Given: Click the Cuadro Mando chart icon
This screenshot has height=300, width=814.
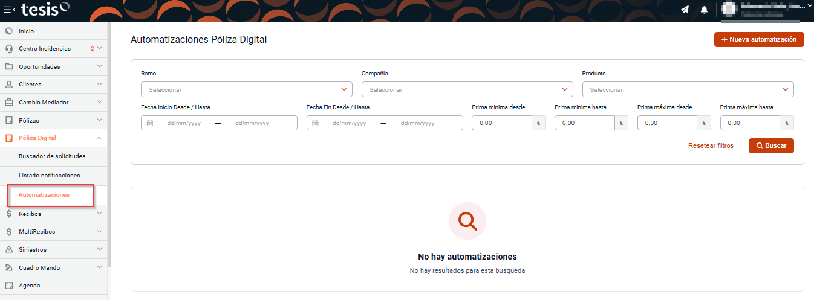Looking at the screenshot, I should pyautogui.click(x=9, y=267).
